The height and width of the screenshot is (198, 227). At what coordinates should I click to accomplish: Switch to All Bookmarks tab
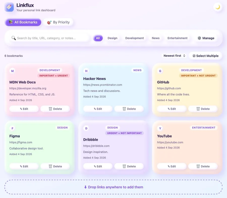click(x=23, y=22)
